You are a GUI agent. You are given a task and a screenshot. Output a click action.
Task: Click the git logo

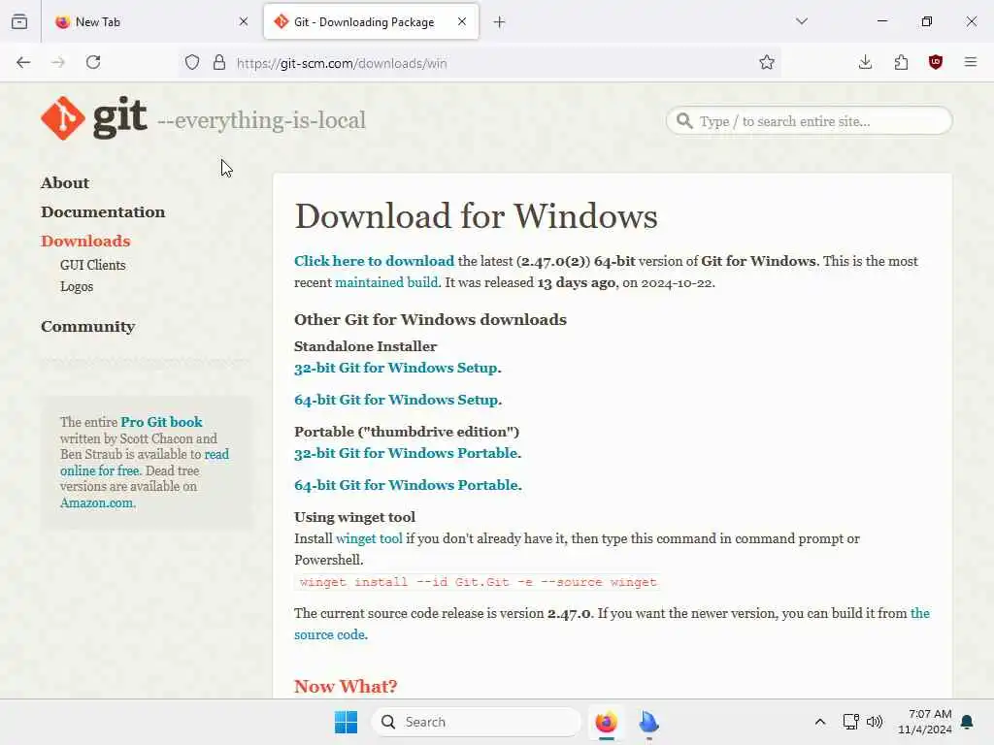(x=94, y=117)
